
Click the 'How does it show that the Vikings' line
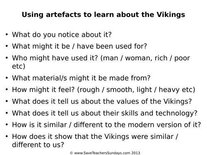[95, 136]
